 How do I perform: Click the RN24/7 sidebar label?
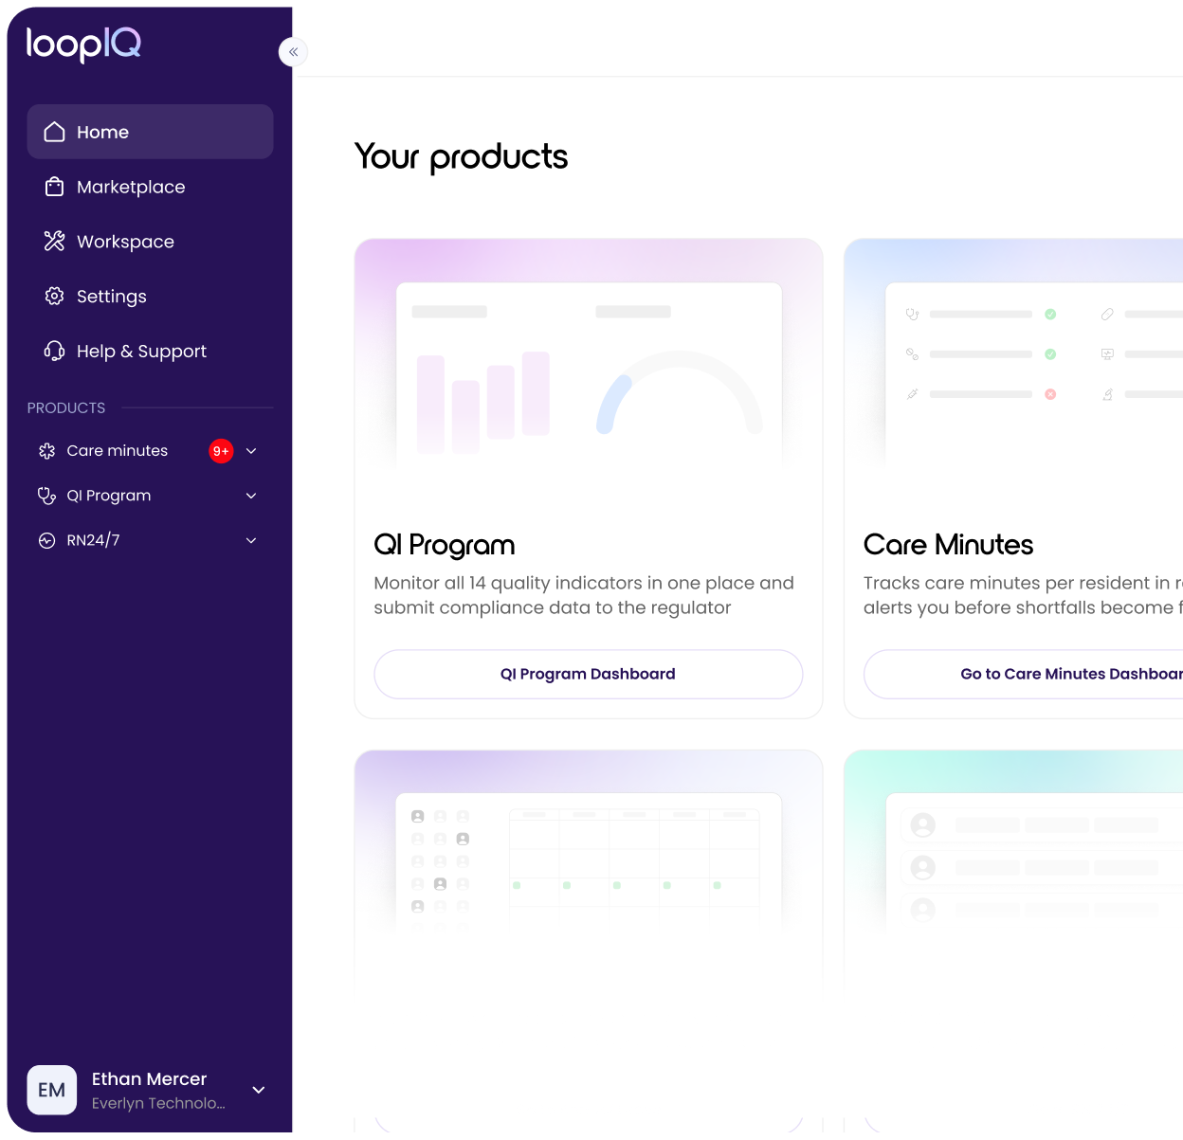click(x=93, y=540)
